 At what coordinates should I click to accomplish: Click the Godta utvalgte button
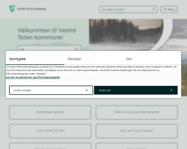tap(51, 90)
